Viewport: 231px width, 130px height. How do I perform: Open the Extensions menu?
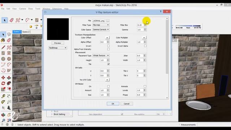(x=57, y=9)
